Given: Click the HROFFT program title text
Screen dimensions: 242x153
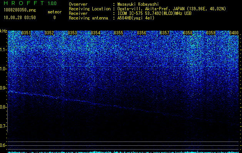Looking at the screenshot, I should (x=24, y=3).
